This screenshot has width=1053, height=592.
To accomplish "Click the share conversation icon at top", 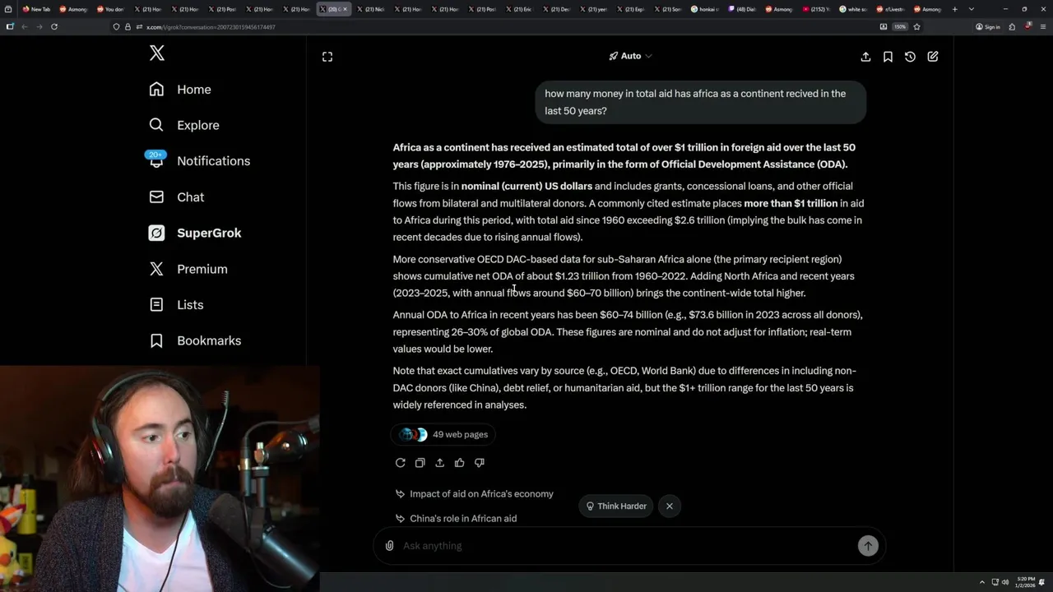I will click(x=865, y=57).
